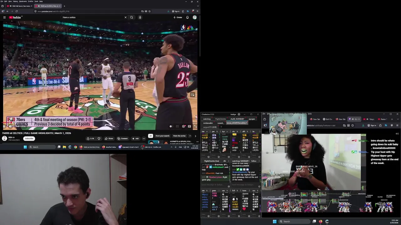Open a new tab in left Firefox window
Screen dimensions: 401x225
point(65,6)
